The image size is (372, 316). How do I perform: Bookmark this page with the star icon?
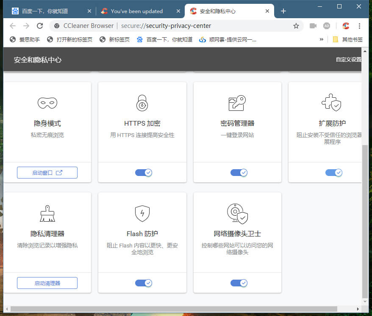point(296,26)
